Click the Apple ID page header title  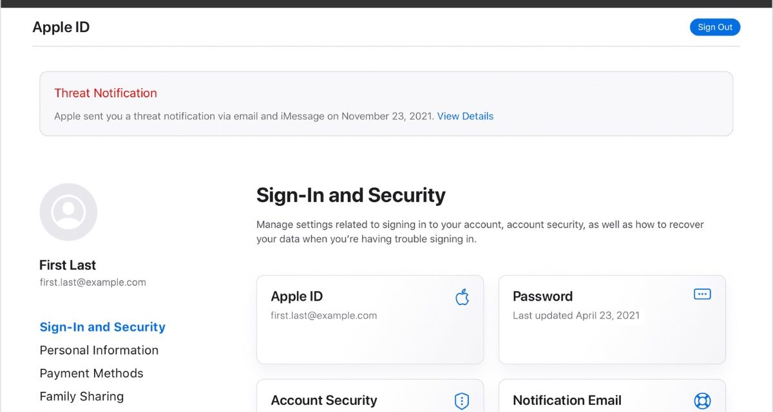61,27
